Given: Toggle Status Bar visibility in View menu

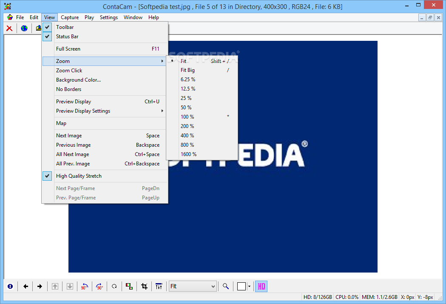Looking at the screenshot, I should click(105, 37).
